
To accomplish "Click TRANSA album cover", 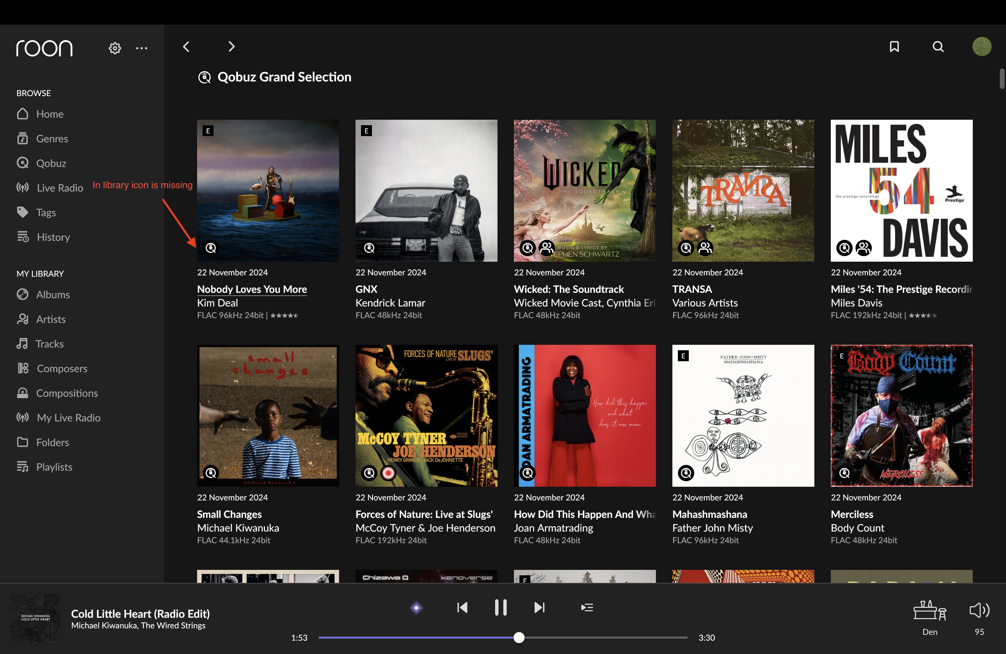I will click(743, 191).
